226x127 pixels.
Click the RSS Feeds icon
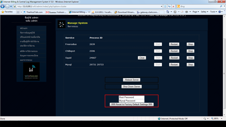(175, 12)
